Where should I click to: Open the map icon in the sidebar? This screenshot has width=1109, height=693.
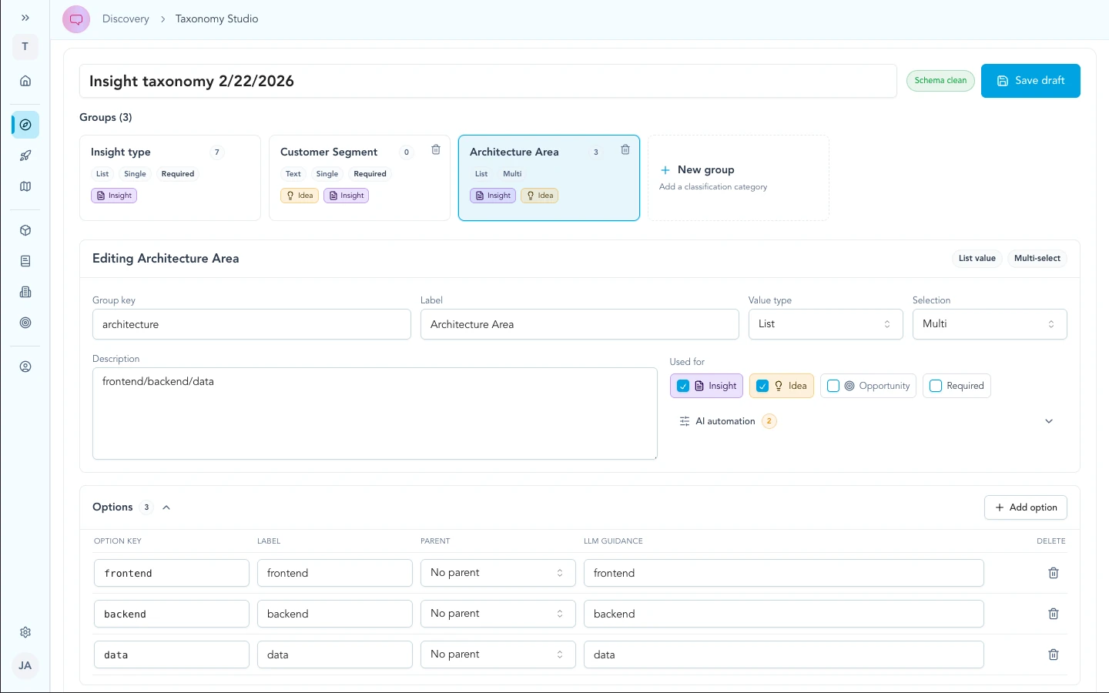25,186
